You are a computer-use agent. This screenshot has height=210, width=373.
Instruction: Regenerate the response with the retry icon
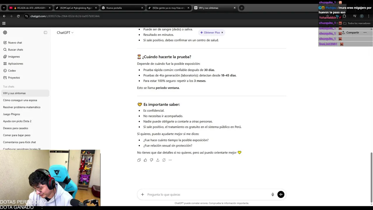coord(164,160)
